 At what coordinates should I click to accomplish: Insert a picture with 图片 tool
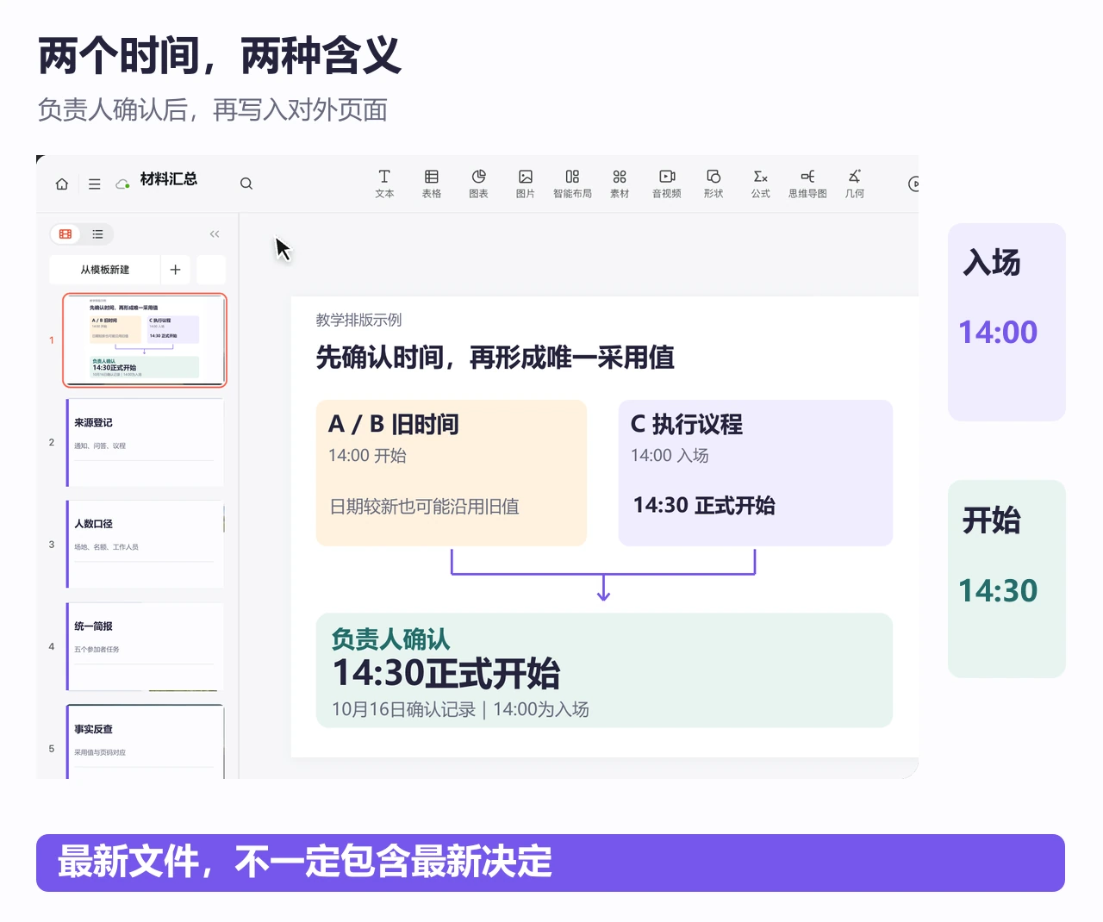[x=526, y=184]
